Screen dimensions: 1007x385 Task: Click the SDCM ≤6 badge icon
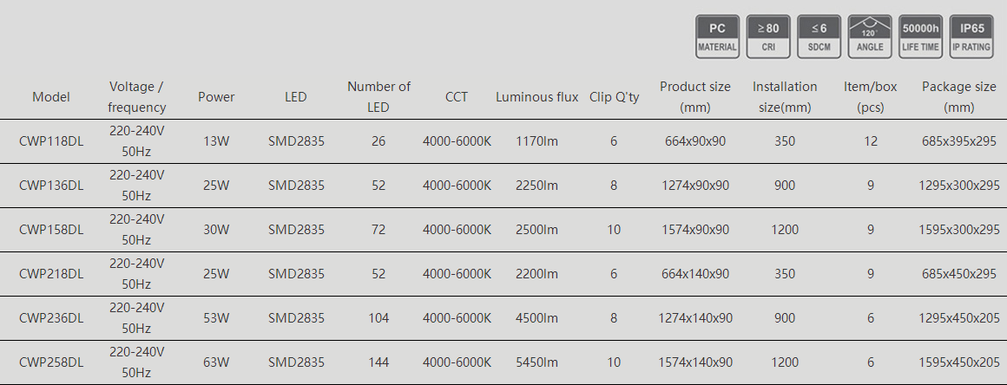point(819,36)
